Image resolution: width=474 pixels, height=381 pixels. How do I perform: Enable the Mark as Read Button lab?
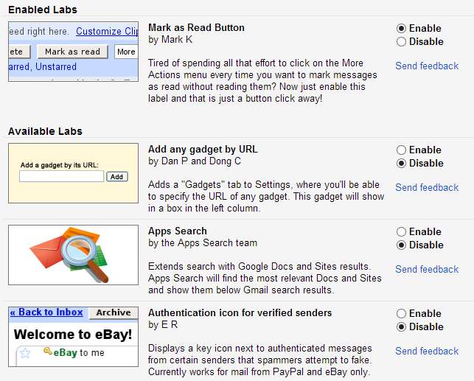402,29
